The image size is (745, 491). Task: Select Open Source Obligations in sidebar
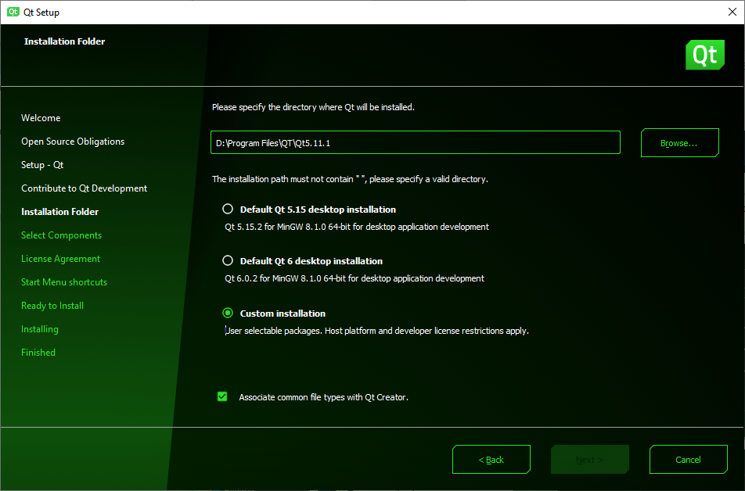point(73,142)
